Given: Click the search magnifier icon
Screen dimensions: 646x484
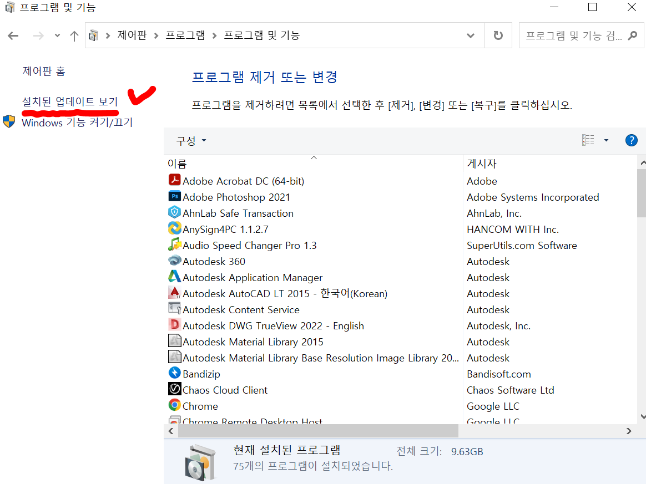Looking at the screenshot, I should tap(633, 36).
